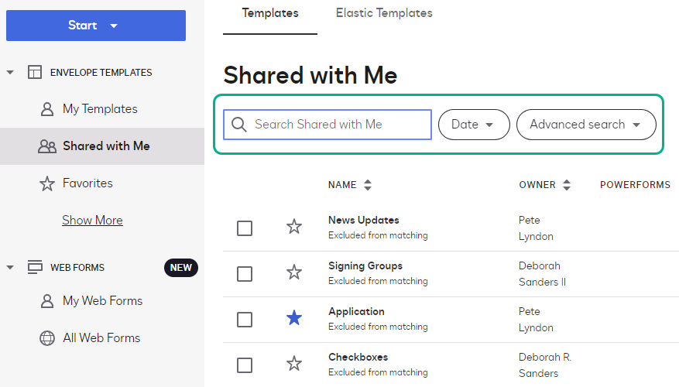679x387 pixels.
Task: Unfavorite the Application template star
Action: click(x=294, y=318)
